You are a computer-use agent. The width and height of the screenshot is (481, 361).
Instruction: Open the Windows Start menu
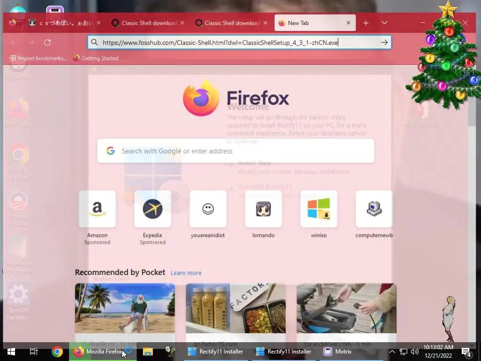coord(11,352)
